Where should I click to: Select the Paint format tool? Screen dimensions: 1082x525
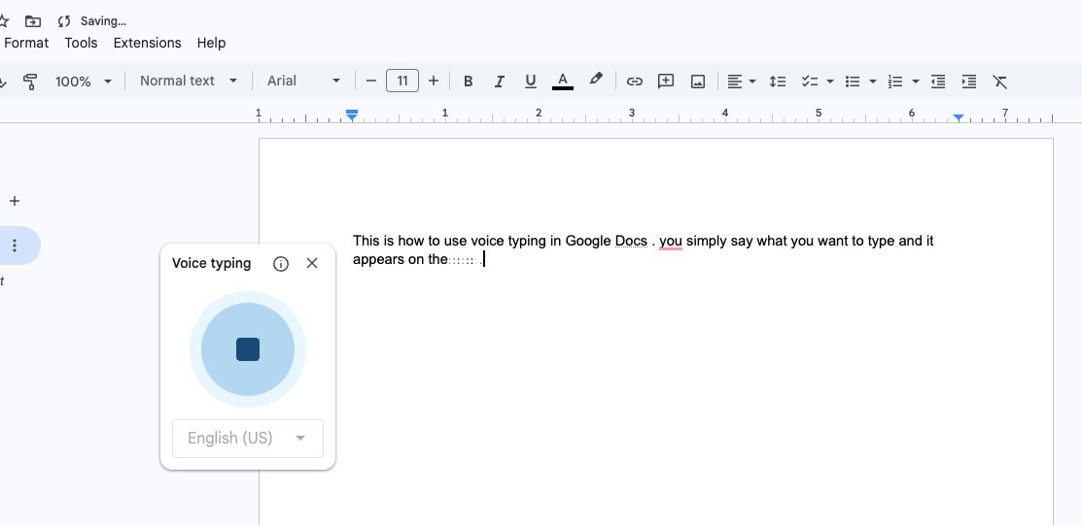point(30,82)
